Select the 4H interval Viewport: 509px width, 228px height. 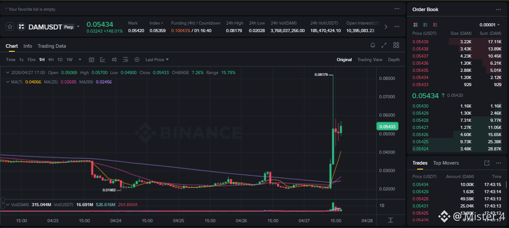51,59
